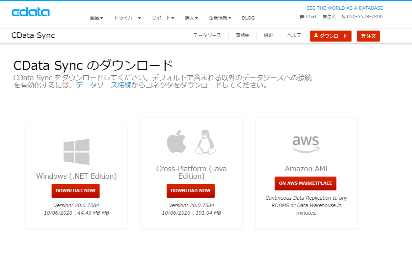Click the Windows logo icon
The image size is (412, 259).
pos(76,152)
